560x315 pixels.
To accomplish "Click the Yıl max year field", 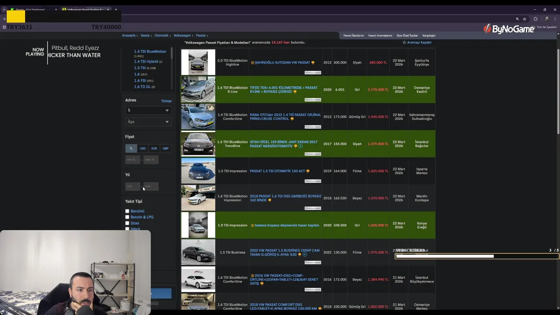I will click(x=151, y=186).
